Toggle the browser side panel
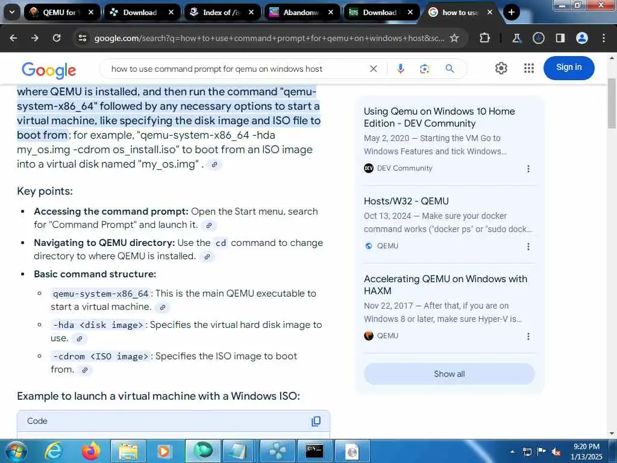 coord(560,38)
